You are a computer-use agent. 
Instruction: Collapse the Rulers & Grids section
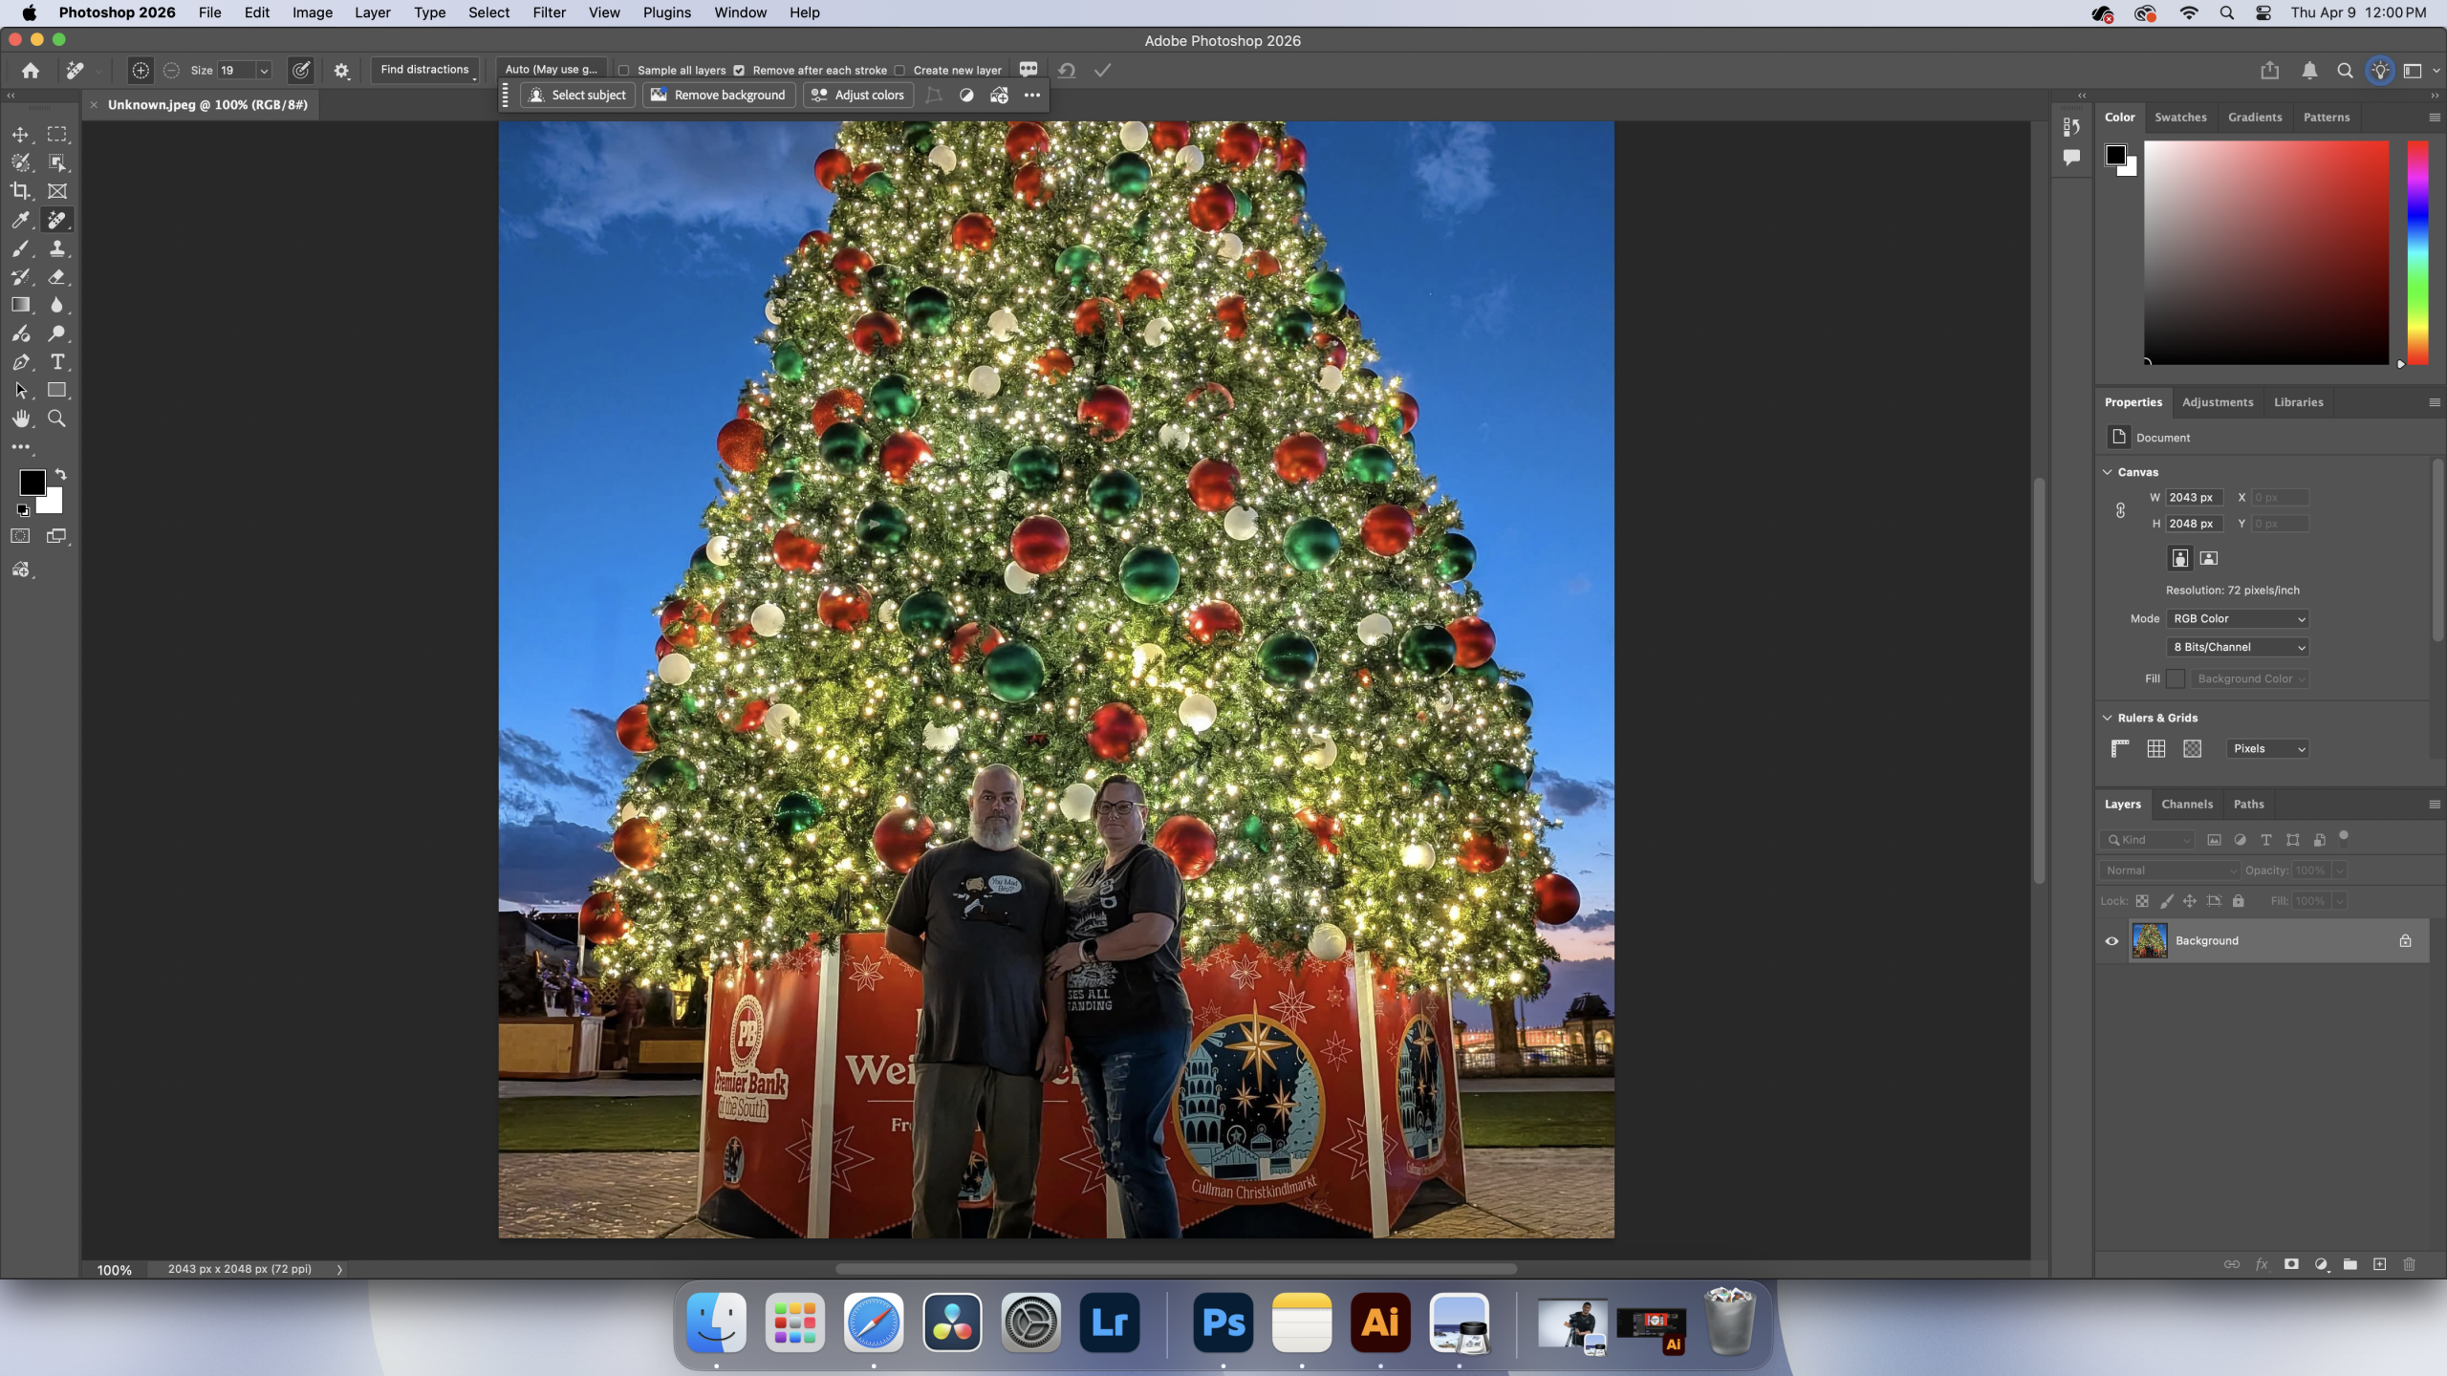coord(2108,718)
